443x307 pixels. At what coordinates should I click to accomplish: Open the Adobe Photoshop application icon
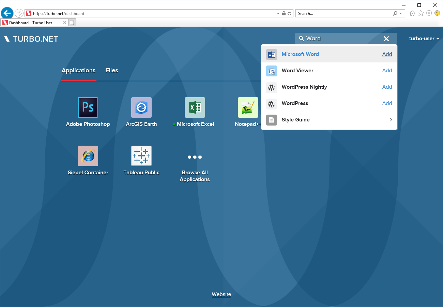pyautogui.click(x=88, y=107)
